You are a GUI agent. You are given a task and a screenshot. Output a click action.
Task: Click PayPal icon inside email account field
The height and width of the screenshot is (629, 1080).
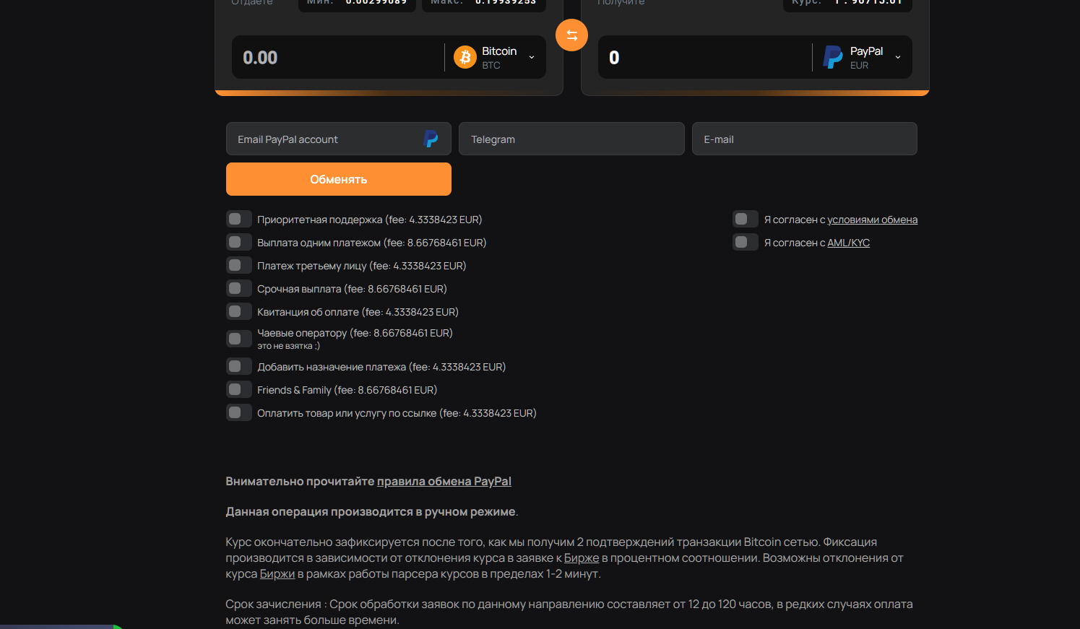coord(431,139)
